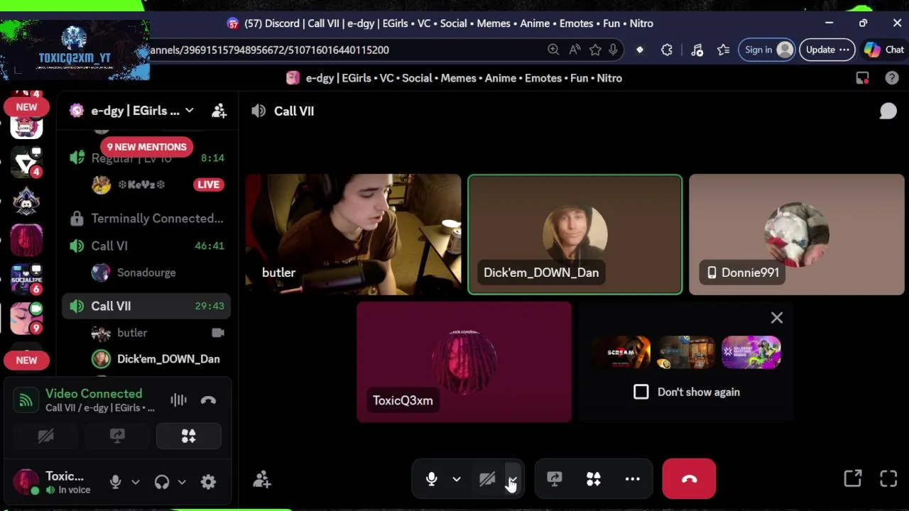The height and width of the screenshot is (511, 909).
Task: Share your screen from call bar
Action: click(x=555, y=479)
